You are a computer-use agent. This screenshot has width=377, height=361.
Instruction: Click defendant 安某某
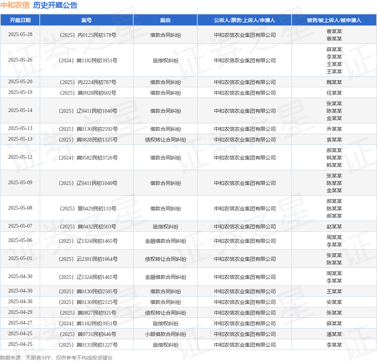pyautogui.click(x=334, y=302)
